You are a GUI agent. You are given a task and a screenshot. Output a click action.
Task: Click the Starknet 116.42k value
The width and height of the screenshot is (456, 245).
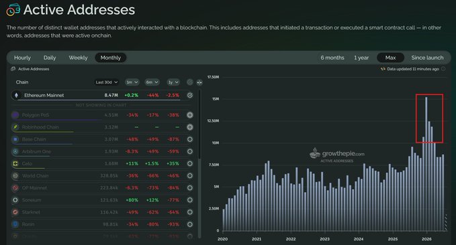[109, 212]
